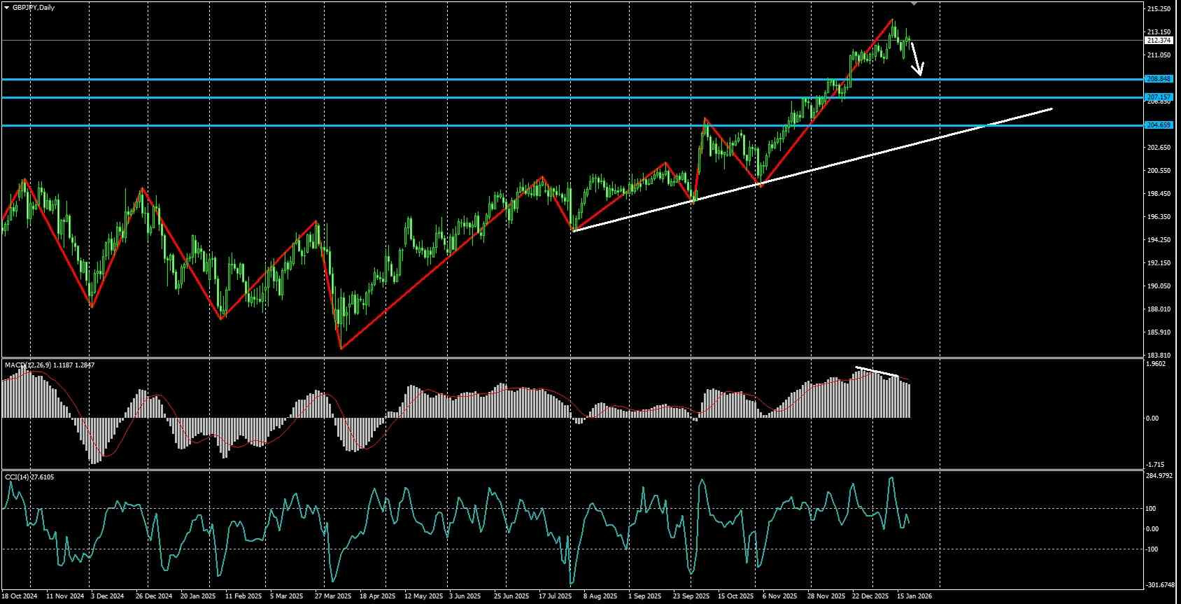This screenshot has width=1181, height=604.
Task: Click the 215.250 price scale value
Action: point(1159,8)
